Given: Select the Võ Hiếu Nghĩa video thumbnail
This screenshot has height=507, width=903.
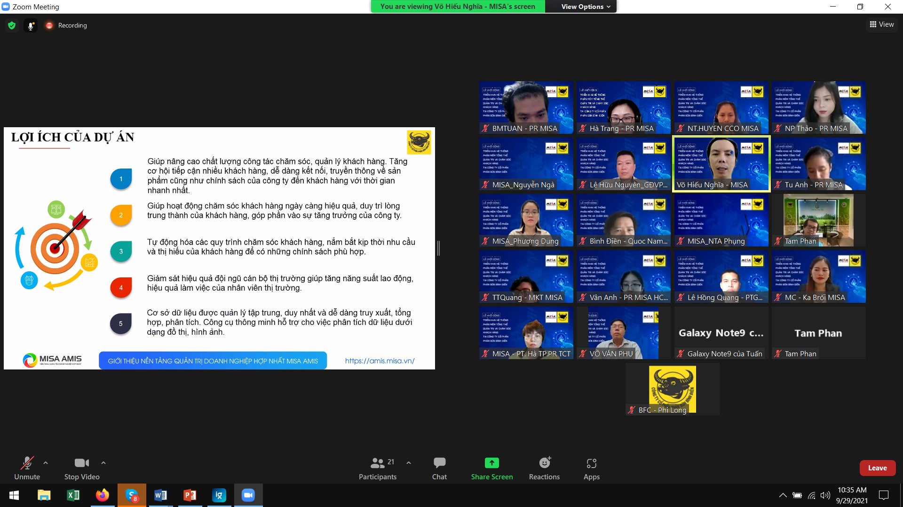Looking at the screenshot, I should [721, 164].
